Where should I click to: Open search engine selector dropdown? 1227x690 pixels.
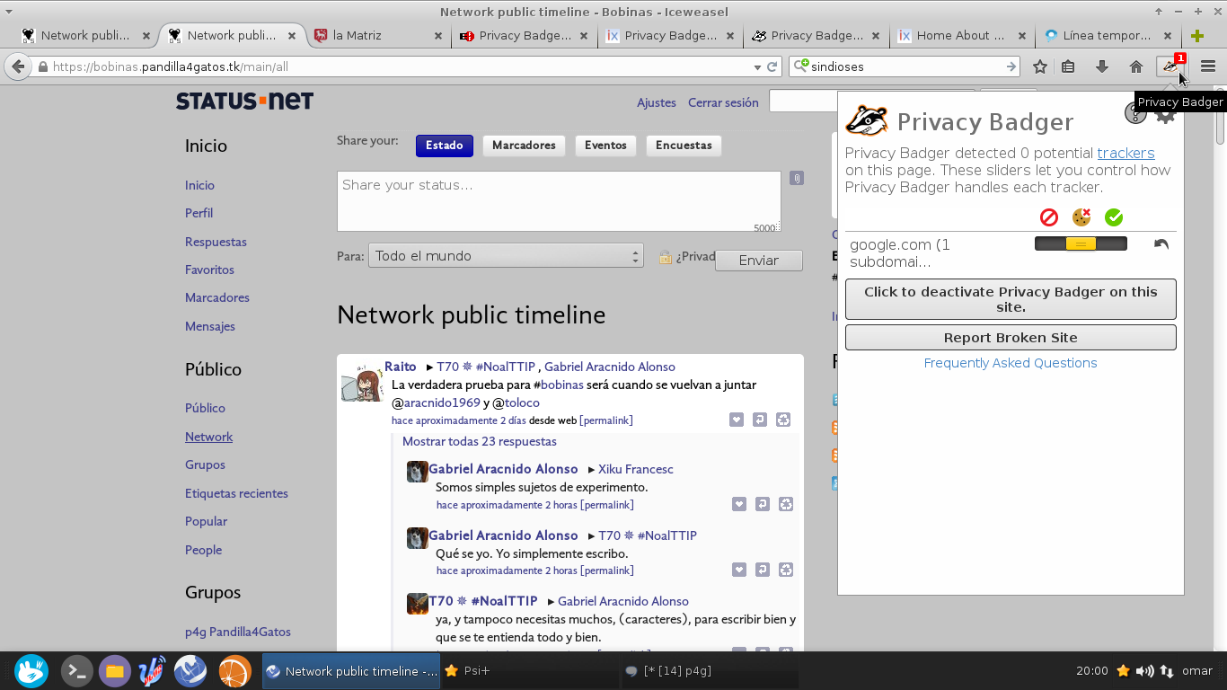pyautogui.click(x=801, y=66)
